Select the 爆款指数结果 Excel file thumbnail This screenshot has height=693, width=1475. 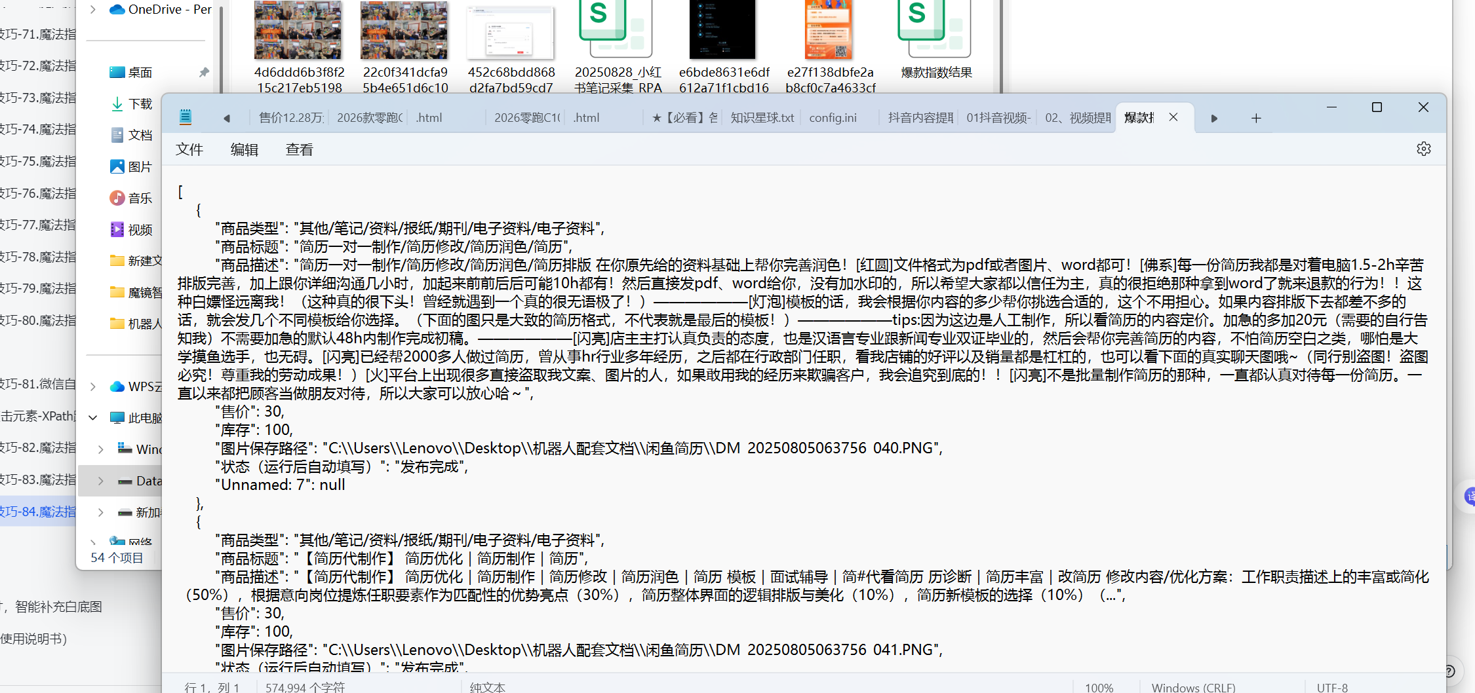[x=934, y=29]
